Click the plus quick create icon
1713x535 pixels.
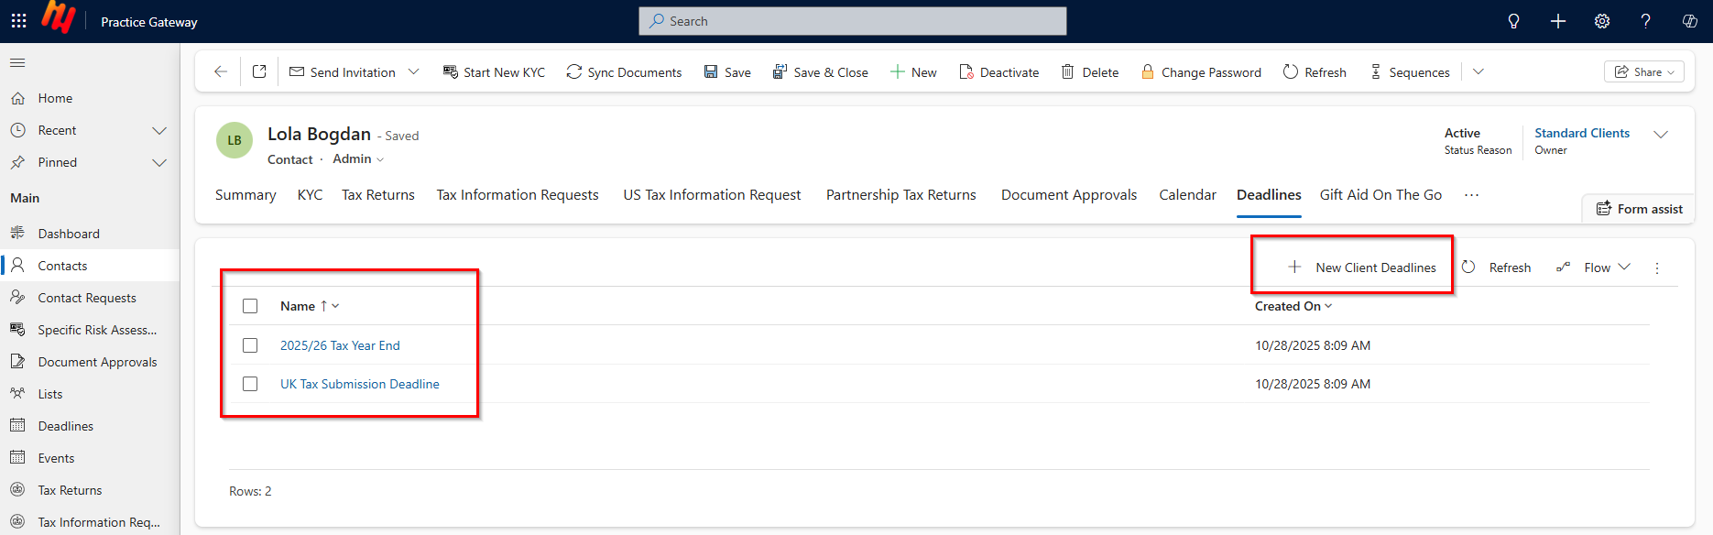coord(1557,21)
